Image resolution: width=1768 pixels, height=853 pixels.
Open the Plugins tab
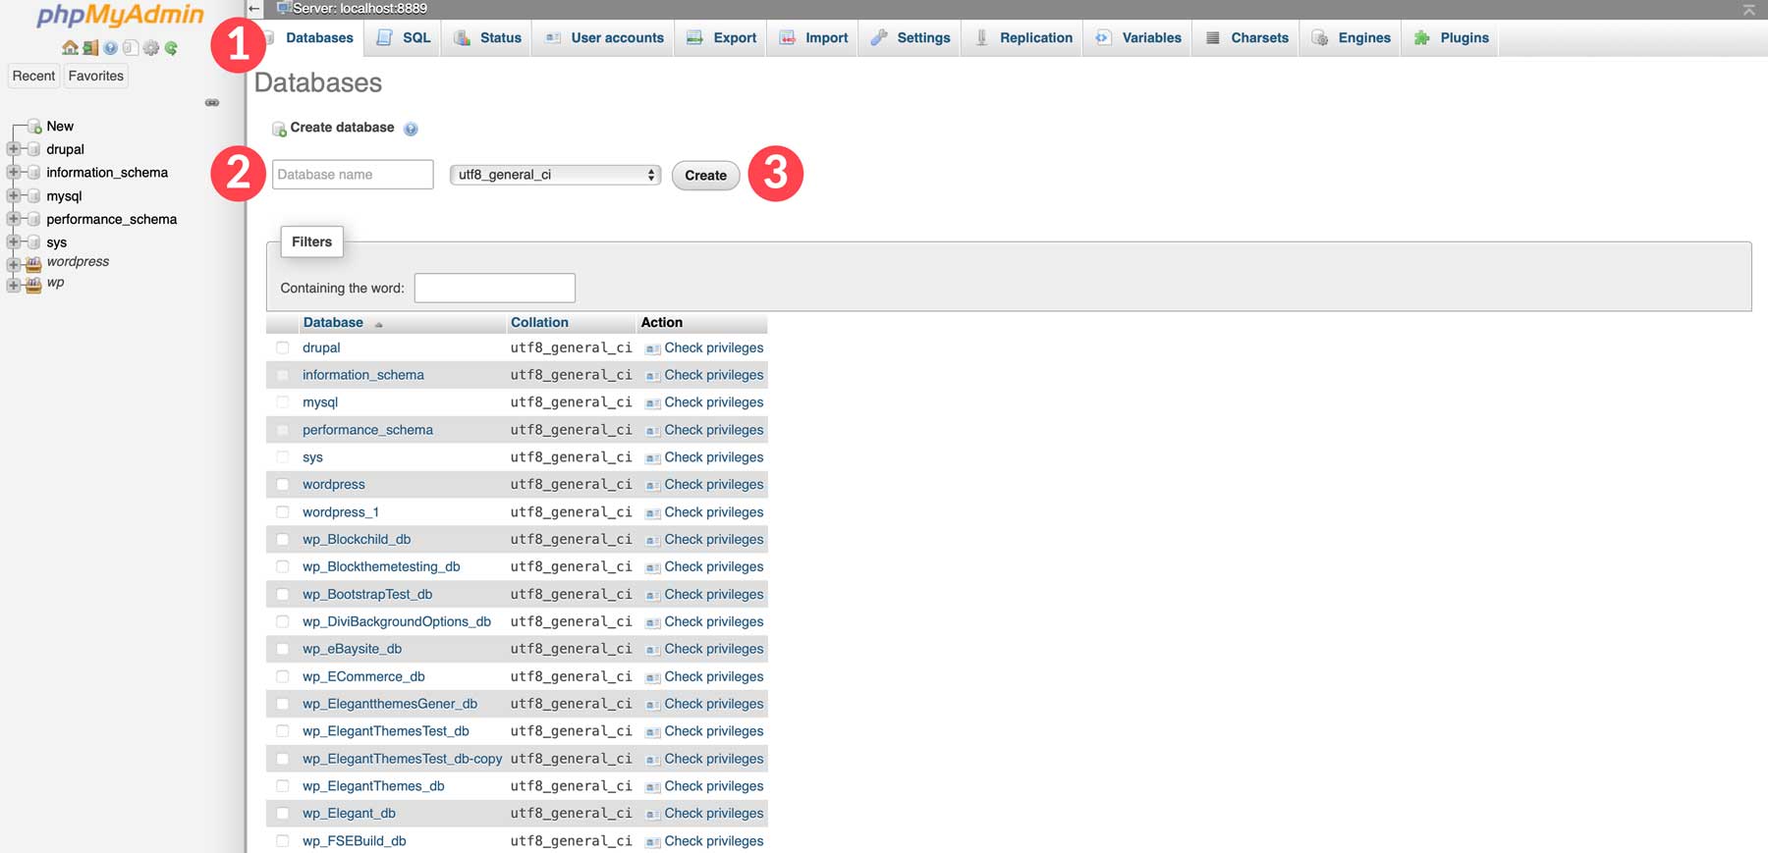pyautogui.click(x=1452, y=38)
